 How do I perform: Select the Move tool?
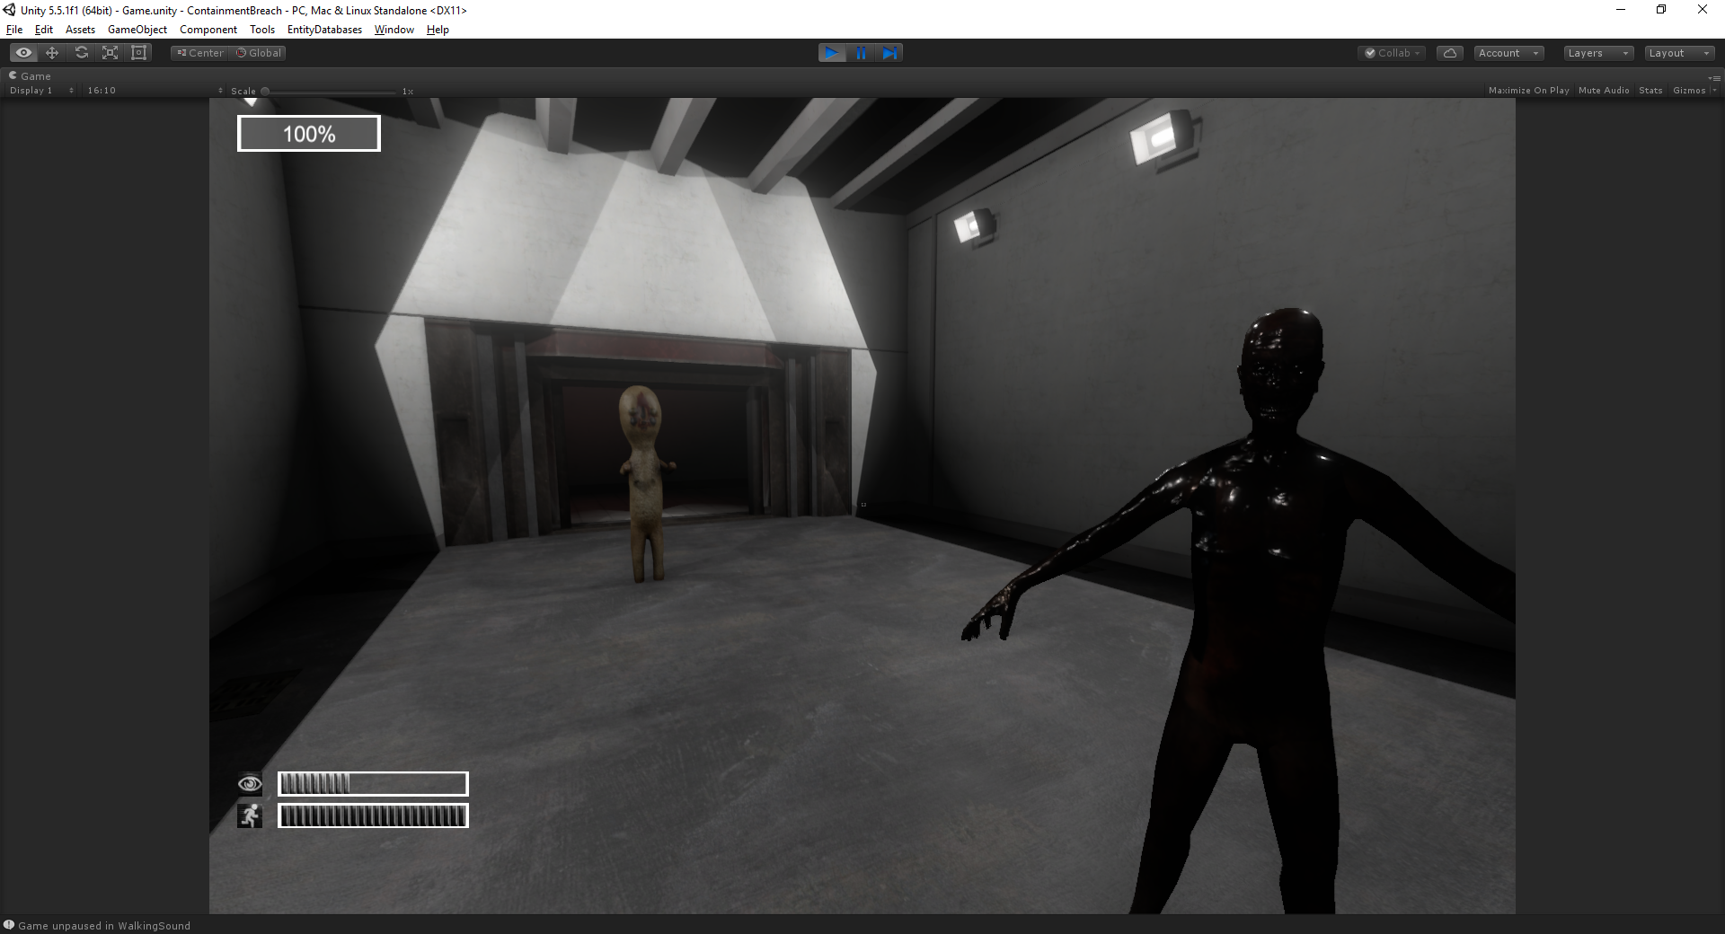(52, 53)
